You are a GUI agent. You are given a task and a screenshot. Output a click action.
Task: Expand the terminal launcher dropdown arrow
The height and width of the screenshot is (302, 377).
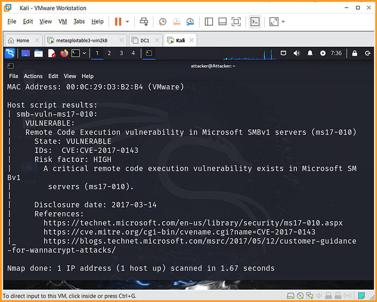point(84,53)
